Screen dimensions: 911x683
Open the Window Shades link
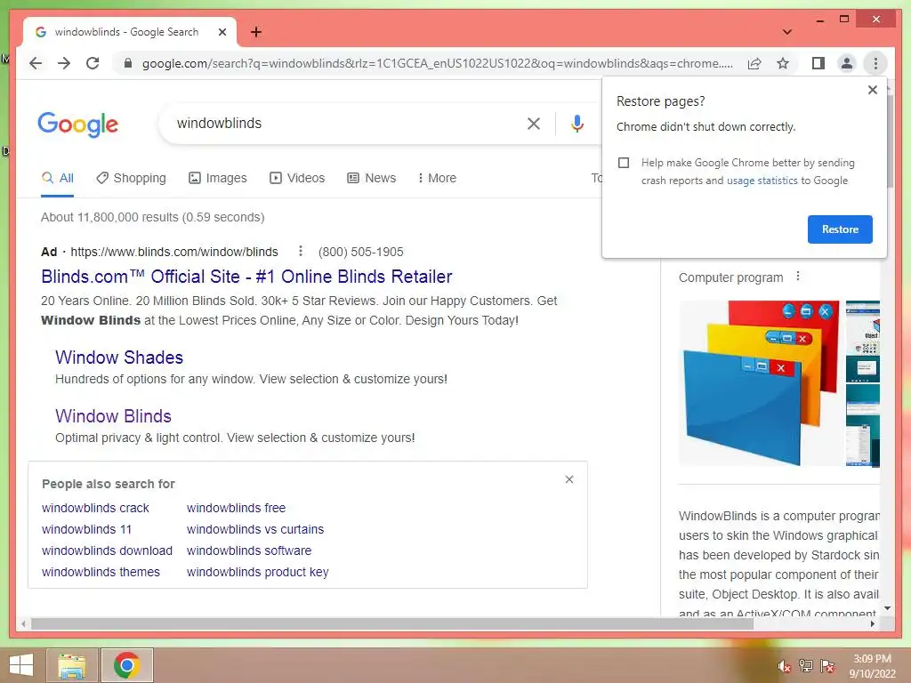pos(119,358)
